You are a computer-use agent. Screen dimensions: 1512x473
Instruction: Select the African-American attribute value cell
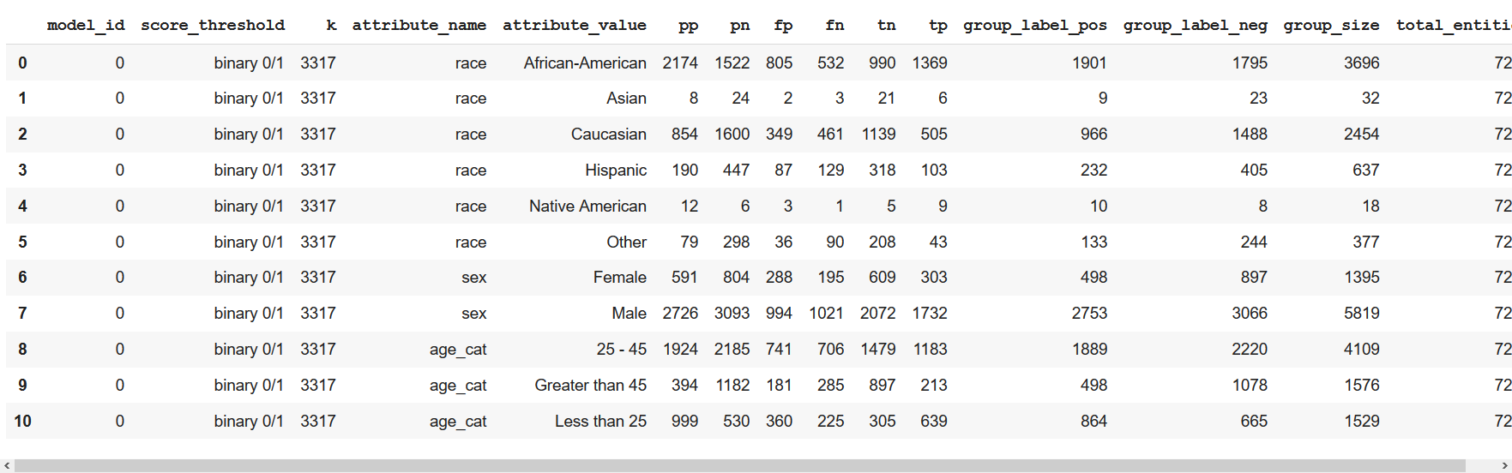(x=585, y=63)
